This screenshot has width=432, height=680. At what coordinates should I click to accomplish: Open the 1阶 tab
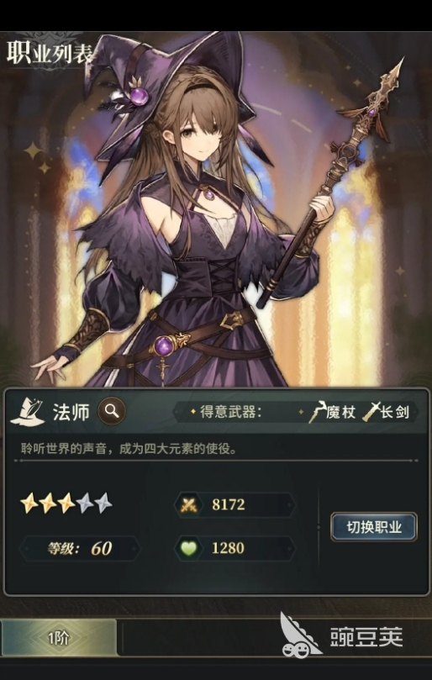[x=59, y=638]
